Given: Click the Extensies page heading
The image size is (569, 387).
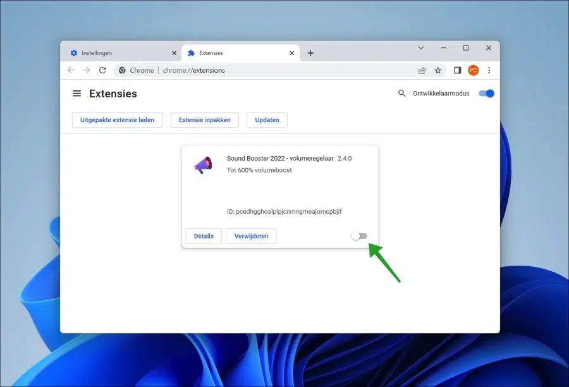Looking at the screenshot, I should pos(113,94).
